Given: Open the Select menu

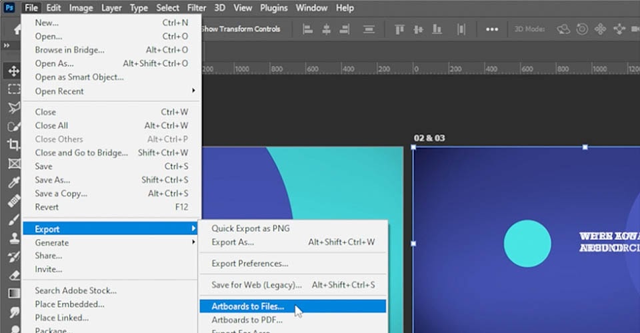Looking at the screenshot, I should (168, 8).
